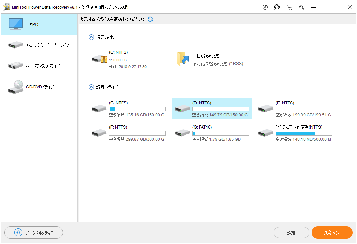Image resolution: width=357 pixels, height=244 pixels.
Task: Click 手動で読み込む label
Action: click(206, 56)
